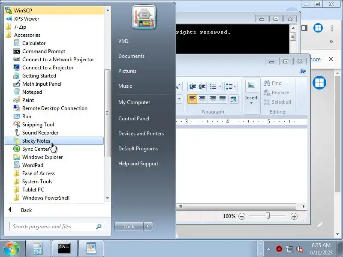Expand the Tablet PC folder
Image resolution: width=343 pixels, height=257 pixels.
[x=54, y=190]
